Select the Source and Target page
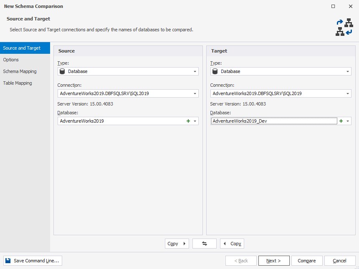This screenshot has height=269, width=359. click(25, 48)
